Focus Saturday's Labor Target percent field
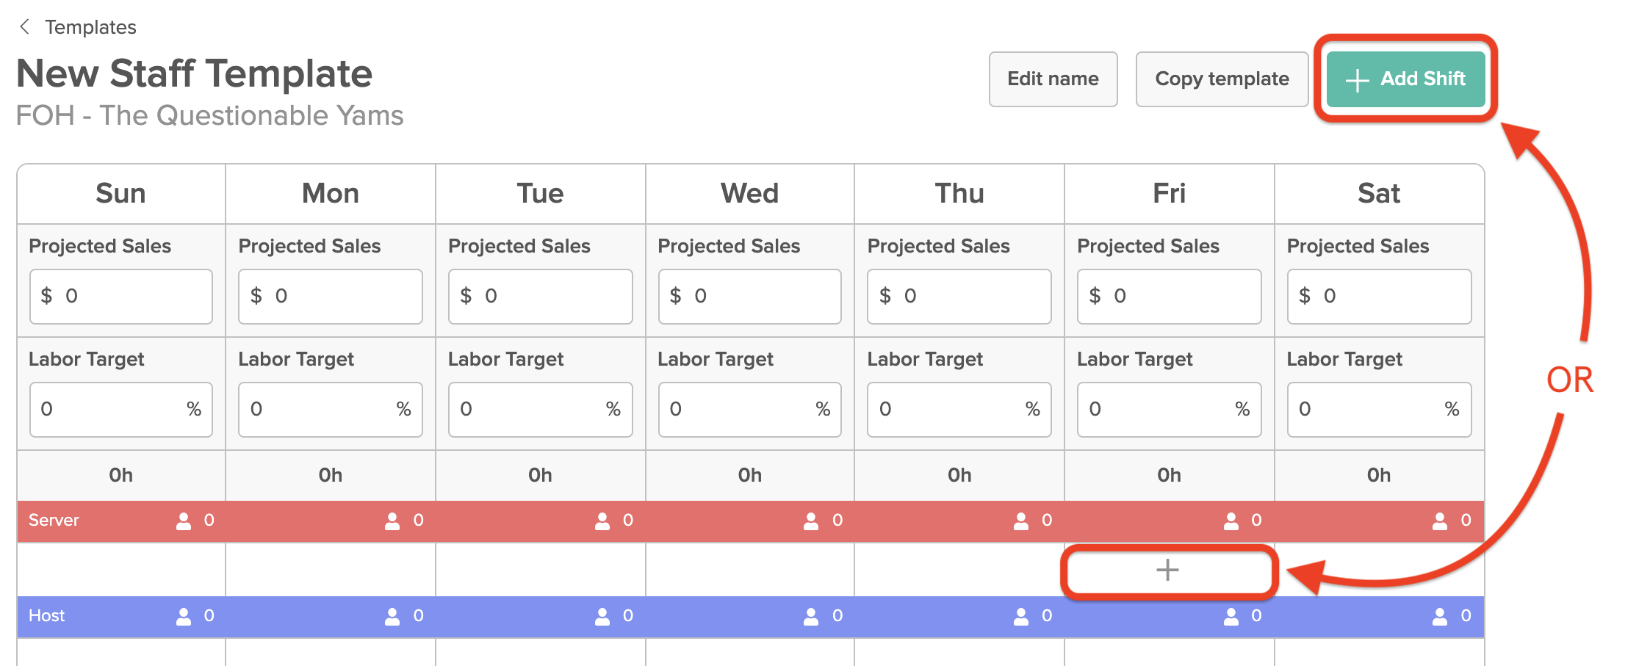The image size is (1650, 666). [x=1379, y=409]
